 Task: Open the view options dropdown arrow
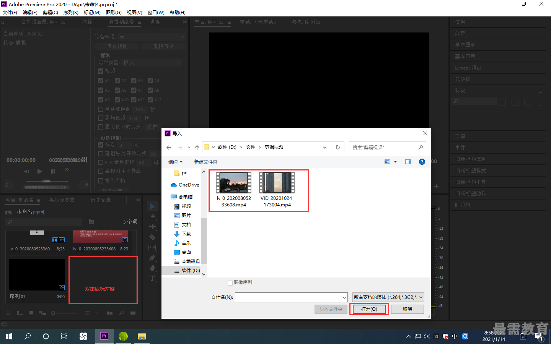coord(396,162)
